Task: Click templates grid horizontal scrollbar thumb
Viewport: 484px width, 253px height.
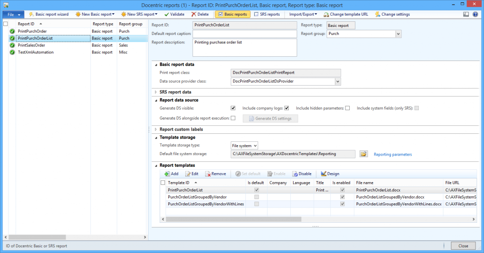Action: click(233, 219)
